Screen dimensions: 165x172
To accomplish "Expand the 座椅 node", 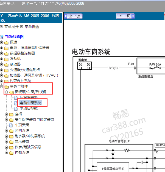I will [6, 114].
